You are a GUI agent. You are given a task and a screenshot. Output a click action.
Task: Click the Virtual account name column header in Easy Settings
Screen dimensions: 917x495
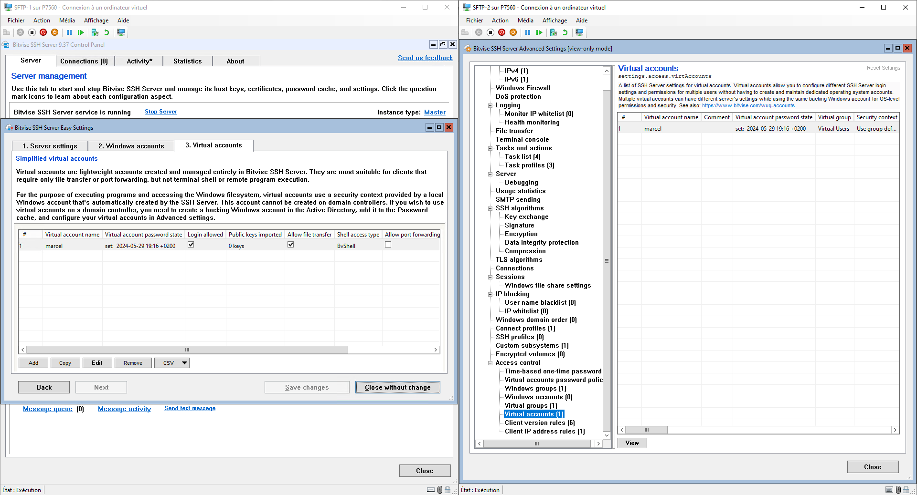72,235
